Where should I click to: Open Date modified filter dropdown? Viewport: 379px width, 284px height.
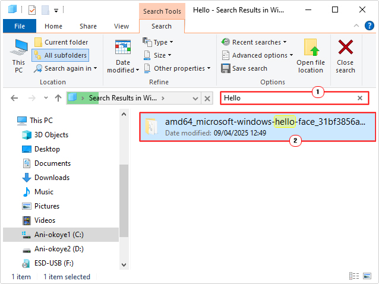(123, 56)
